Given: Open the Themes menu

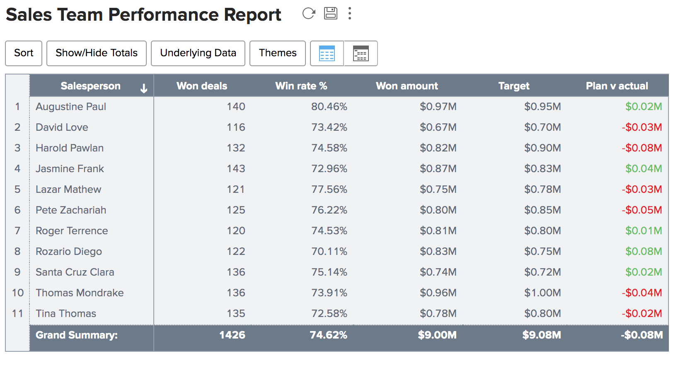Looking at the screenshot, I should [x=278, y=53].
